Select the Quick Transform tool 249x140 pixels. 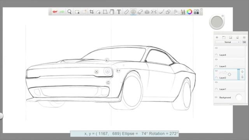click(x=98, y=12)
